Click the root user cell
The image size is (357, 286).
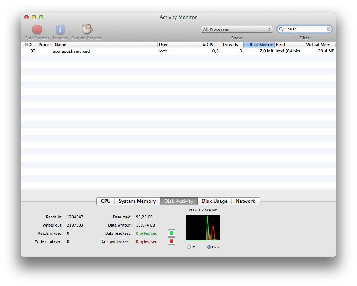pos(163,51)
